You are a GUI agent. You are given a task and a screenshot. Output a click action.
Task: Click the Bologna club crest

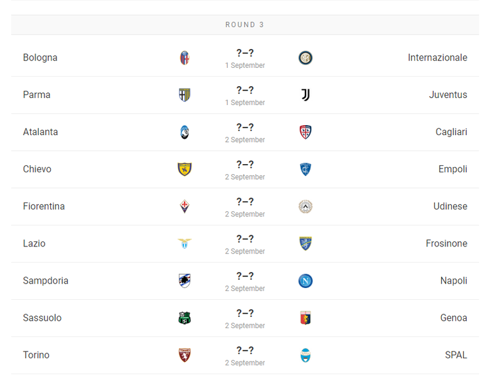tap(184, 58)
